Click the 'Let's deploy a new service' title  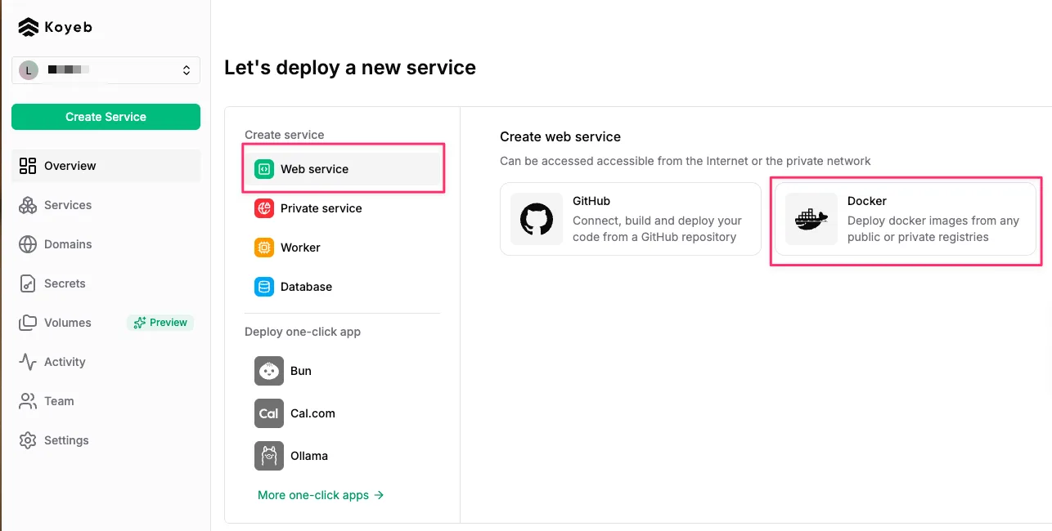pyautogui.click(x=350, y=68)
